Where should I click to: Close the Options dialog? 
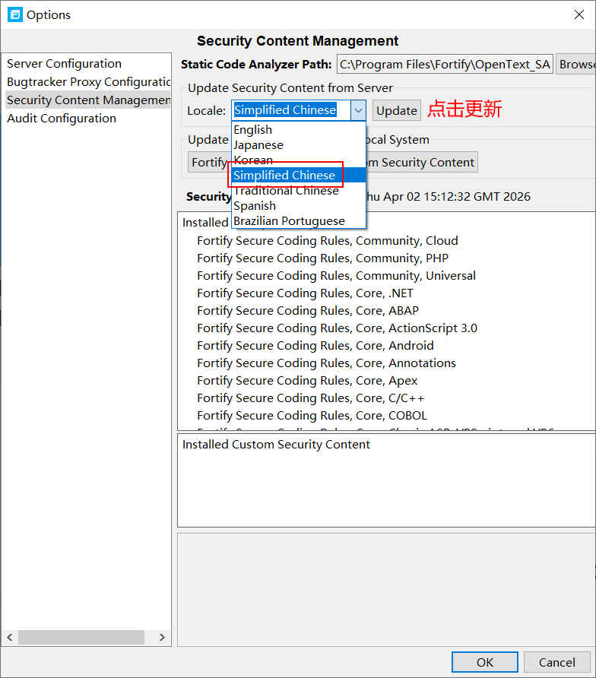click(x=579, y=14)
